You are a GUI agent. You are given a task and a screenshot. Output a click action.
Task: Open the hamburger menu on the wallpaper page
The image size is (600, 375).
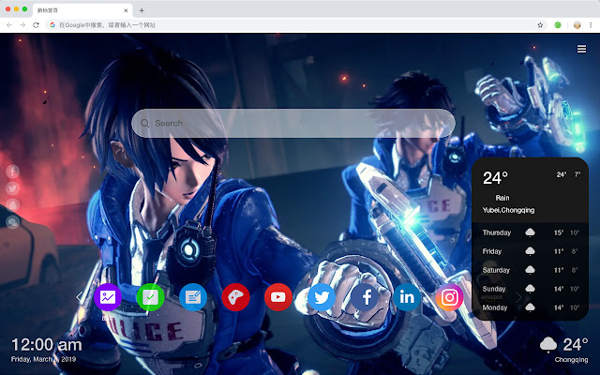(581, 49)
